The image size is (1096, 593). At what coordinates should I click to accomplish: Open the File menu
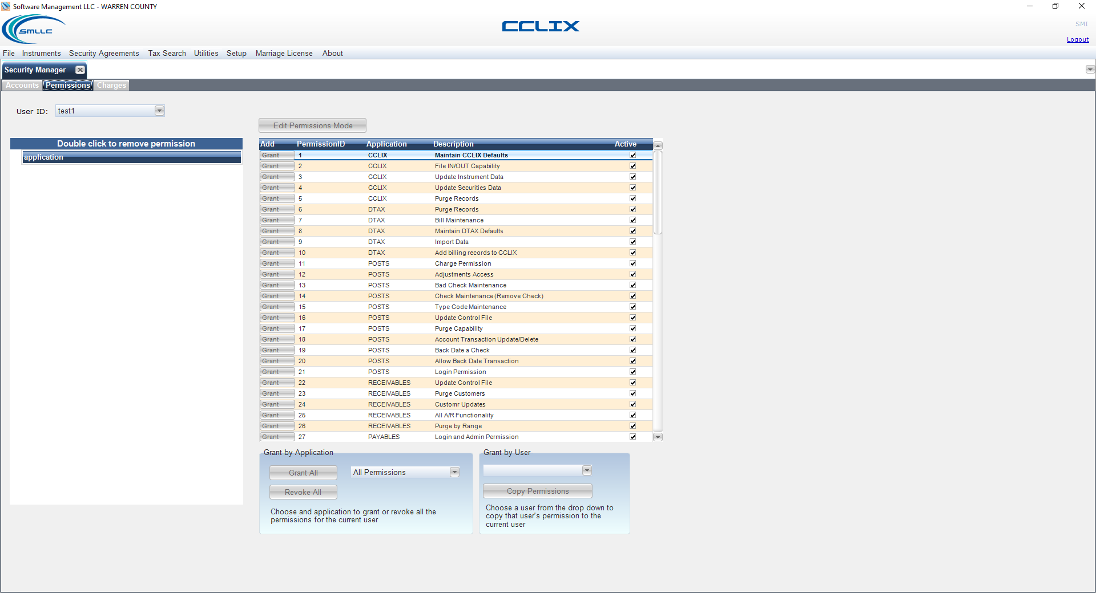[x=9, y=53]
